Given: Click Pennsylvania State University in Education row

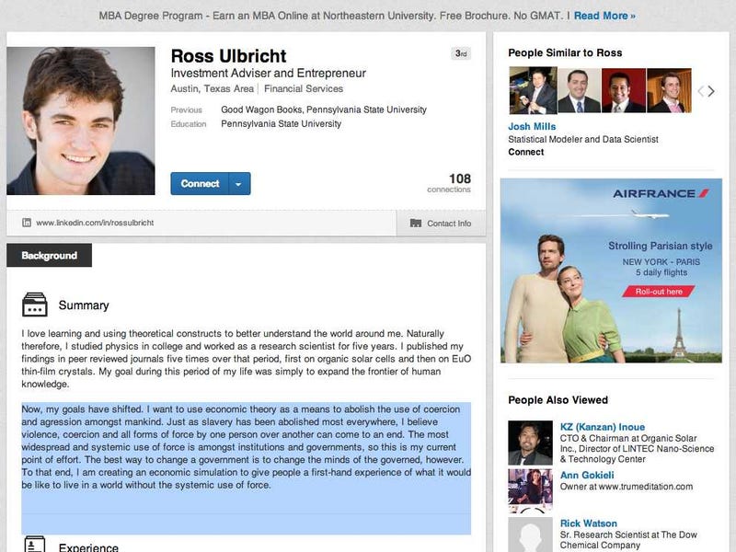Looking at the screenshot, I should coord(282,124).
